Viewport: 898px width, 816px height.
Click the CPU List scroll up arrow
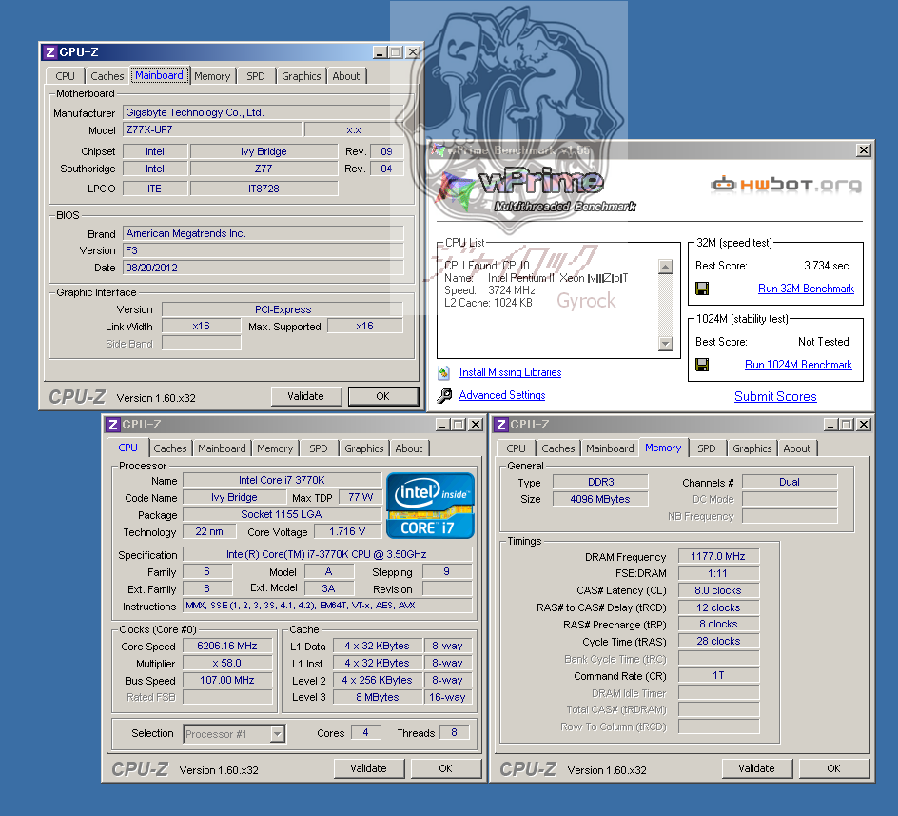click(x=666, y=267)
